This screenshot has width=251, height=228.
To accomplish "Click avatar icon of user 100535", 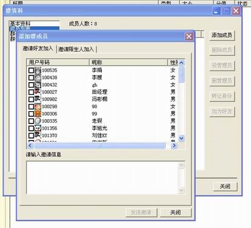I will coord(38,71).
